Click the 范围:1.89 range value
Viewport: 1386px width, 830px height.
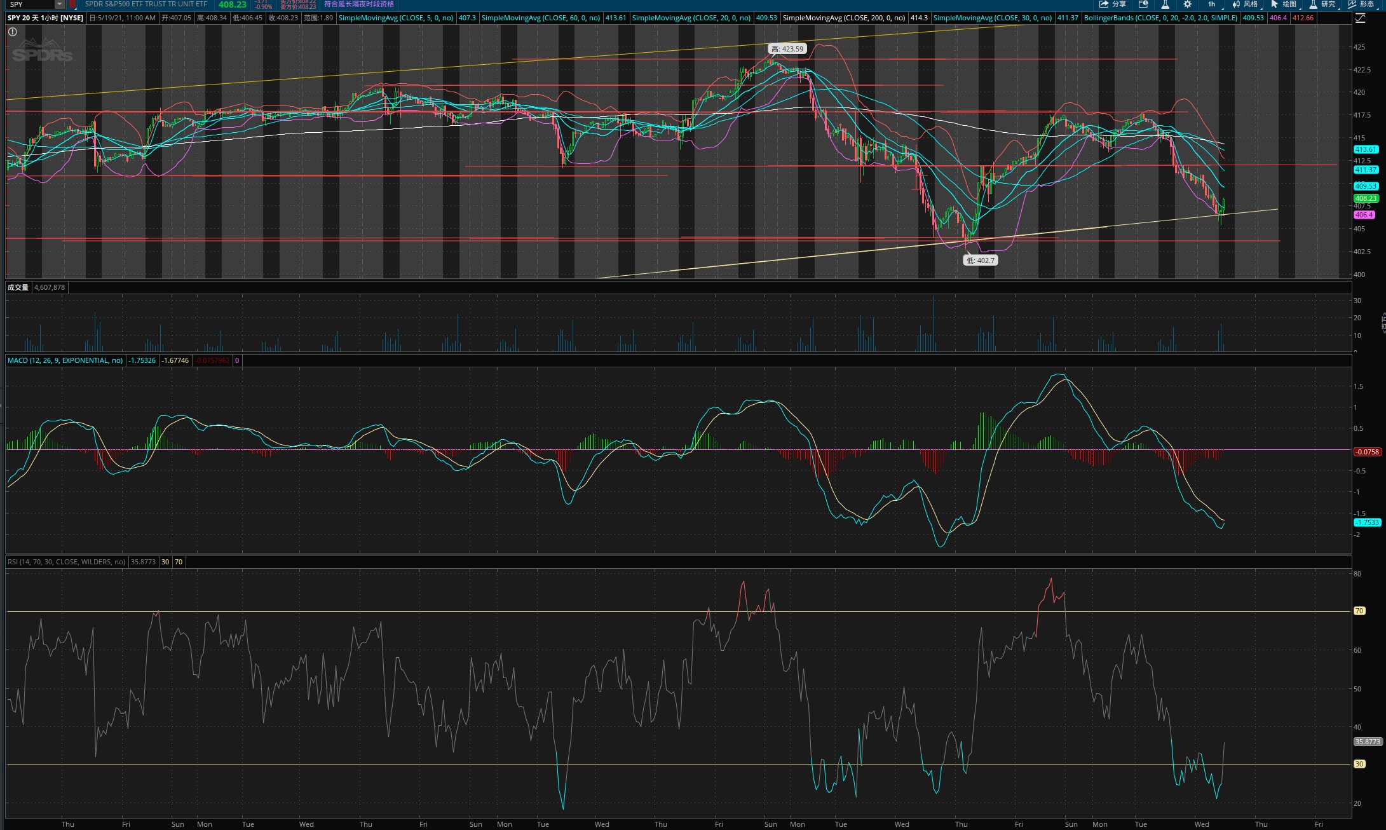[x=318, y=18]
